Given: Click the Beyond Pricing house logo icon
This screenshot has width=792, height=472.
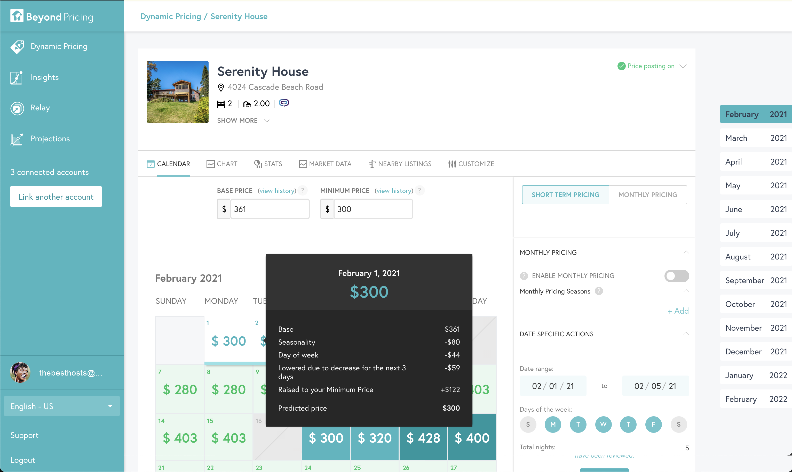Looking at the screenshot, I should [x=17, y=16].
